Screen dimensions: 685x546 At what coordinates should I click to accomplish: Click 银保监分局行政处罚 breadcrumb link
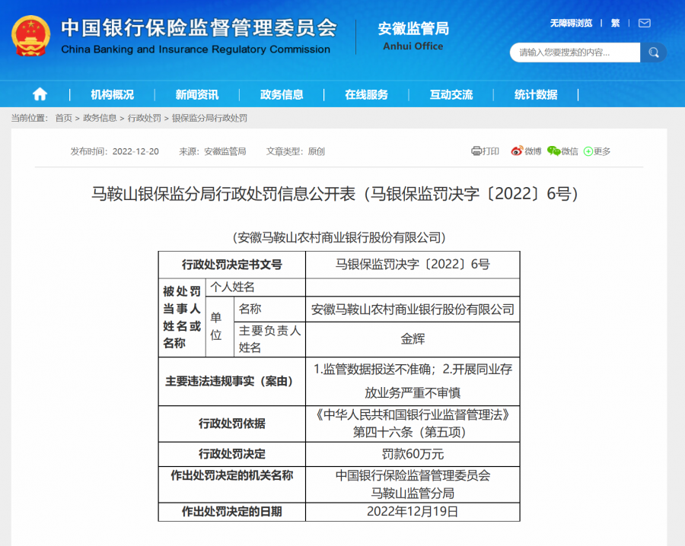click(x=209, y=119)
